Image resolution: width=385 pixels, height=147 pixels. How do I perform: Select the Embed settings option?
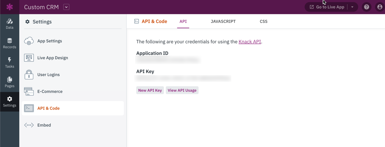tap(44, 125)
